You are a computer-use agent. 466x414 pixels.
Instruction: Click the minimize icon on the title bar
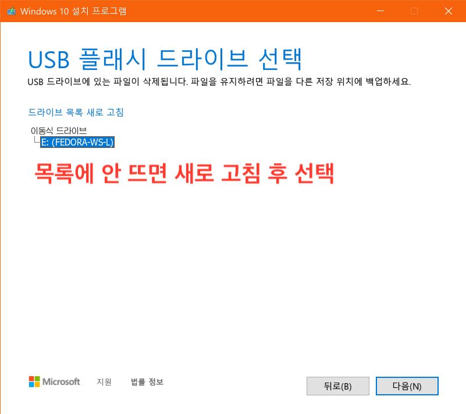pyautogui.click(x=380, y=10)
